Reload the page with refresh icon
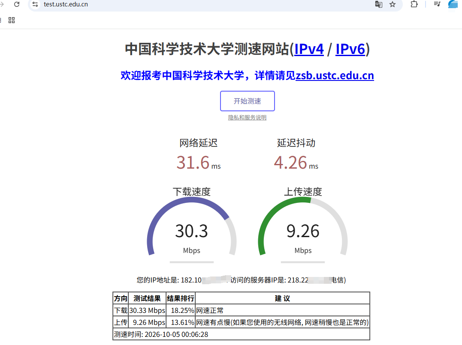 tap(17, 4)
